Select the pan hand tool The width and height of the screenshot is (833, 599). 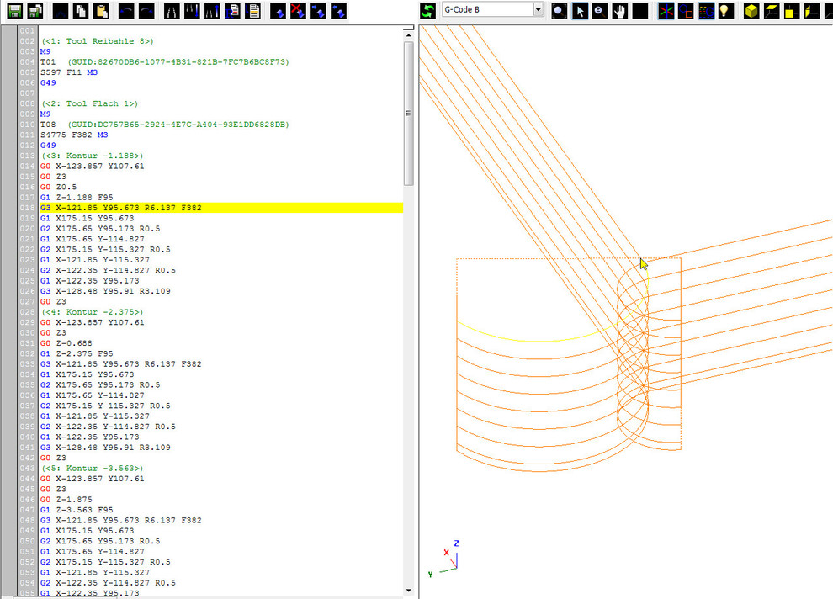620,11
